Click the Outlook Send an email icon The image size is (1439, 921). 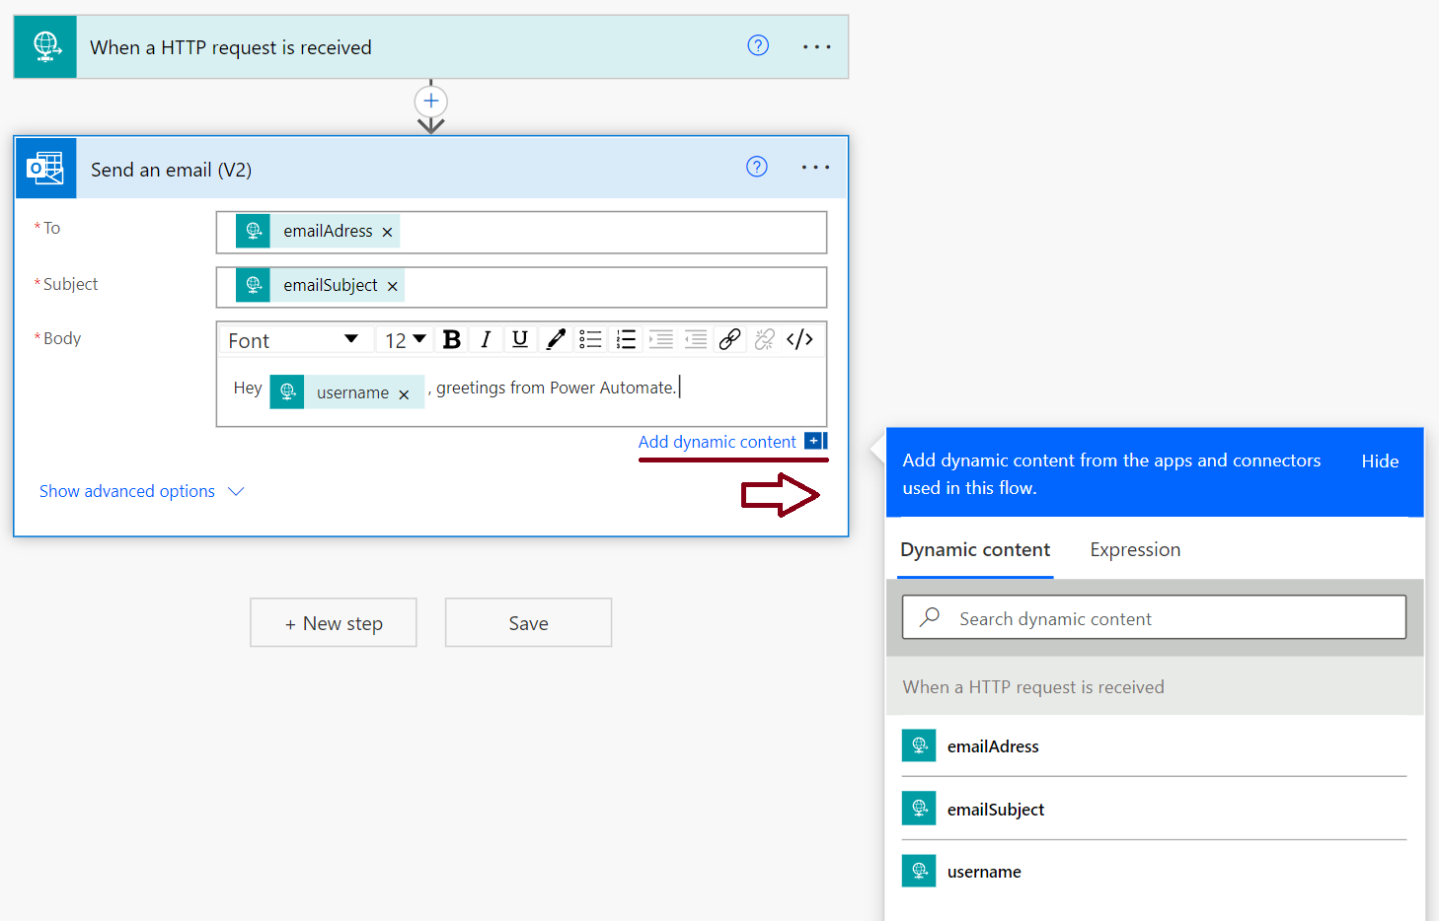pyautogui.click(x=45, y=168)
